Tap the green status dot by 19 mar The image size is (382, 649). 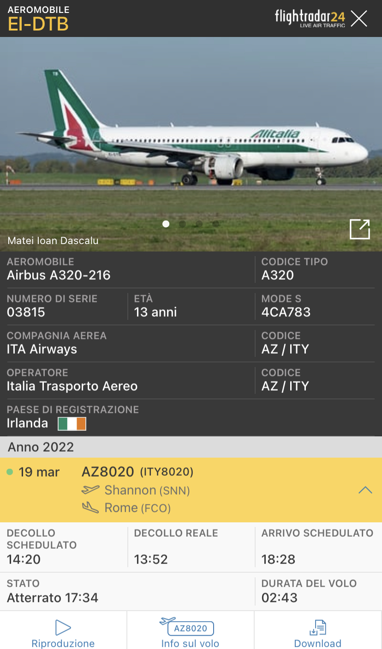[x=10, y=472]
